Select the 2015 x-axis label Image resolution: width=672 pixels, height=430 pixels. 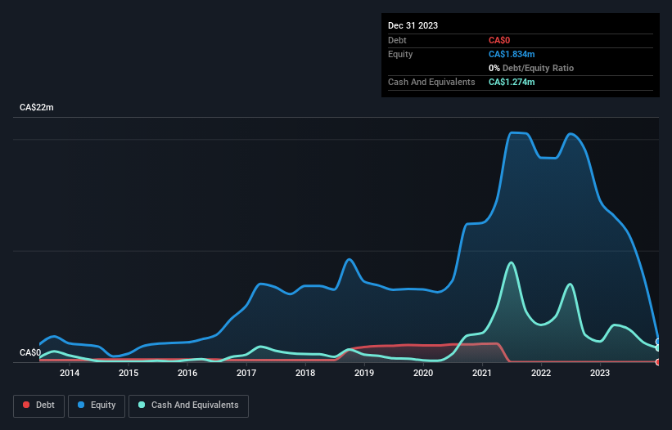pos(129,373)
